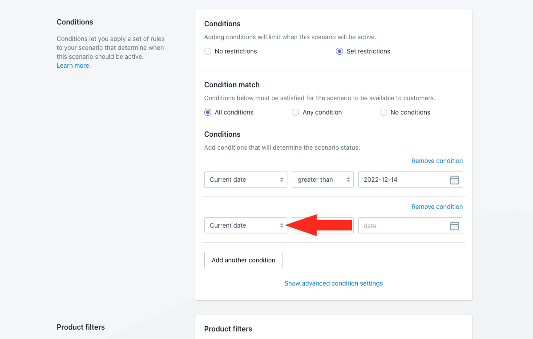This screenshot has width=533, height=339.
Task: Open the Learn more link
Action: [x=73, y=65]
